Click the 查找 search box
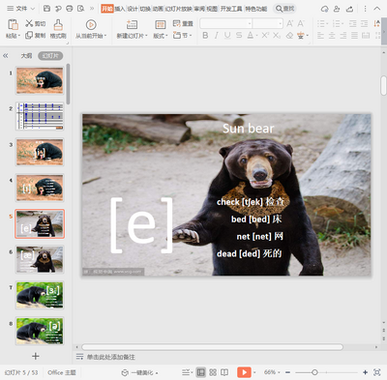This screenshot has width=387, height=380. pyautogui.click(x=285, y=9)
